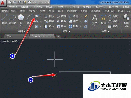This screenshot has height=98, width=131.
Task: Select the rectangle draw tool icon
Action: [x=37, y=16]
